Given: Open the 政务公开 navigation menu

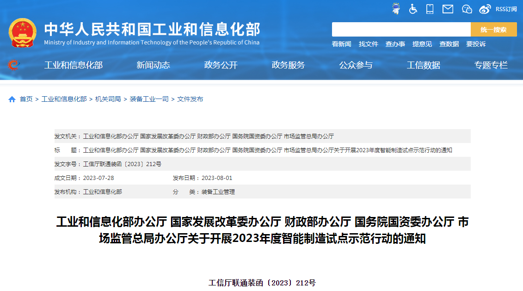Looking at the screenshot, I should click(x=221, y=65).
